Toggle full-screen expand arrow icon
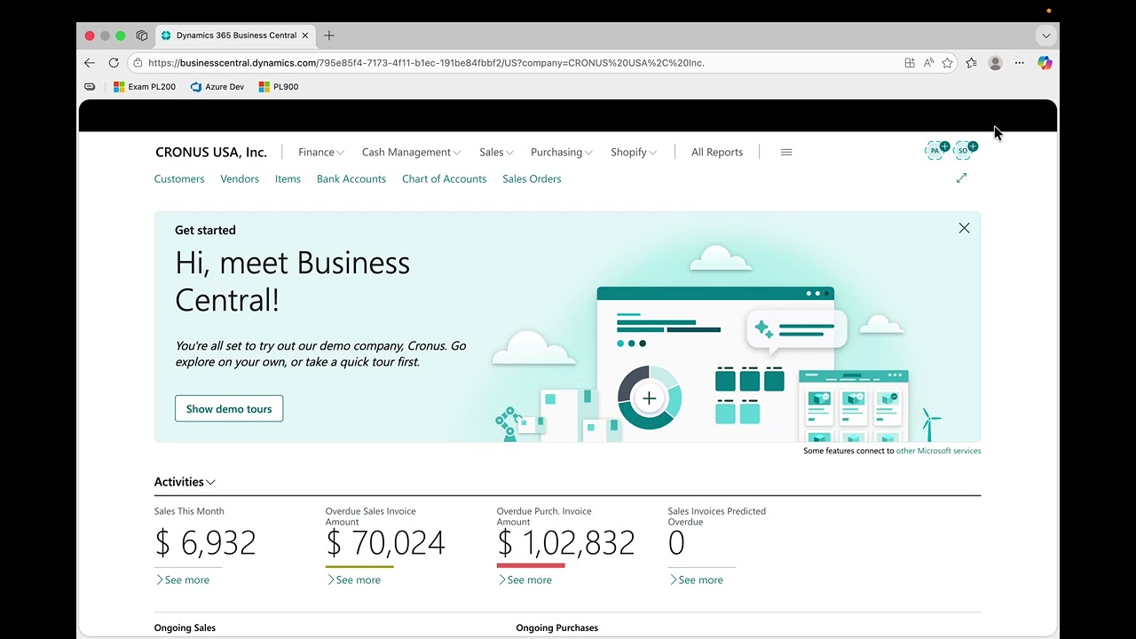 [x=961, y=177]
